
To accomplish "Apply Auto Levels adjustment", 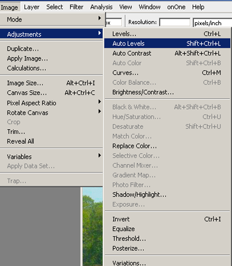I will tap(168, 44).
